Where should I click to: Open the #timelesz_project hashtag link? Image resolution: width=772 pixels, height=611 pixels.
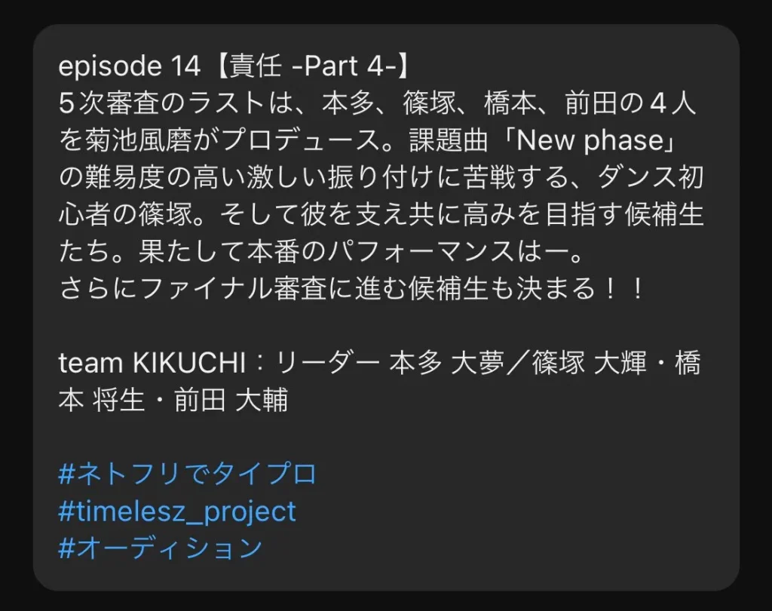pyautogui.click(x=177, y=511)
